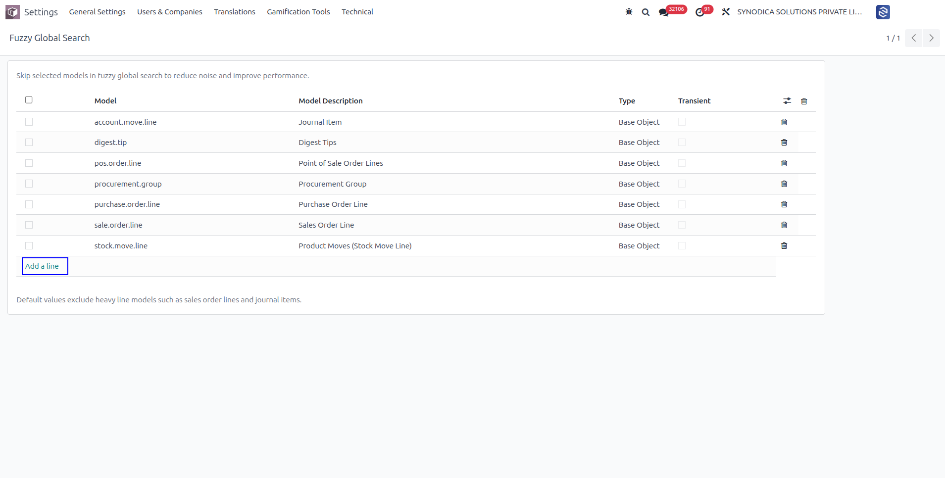Click the Settings app title
Viewport: 945px width, 478px height.
click(x=41, y=12)
